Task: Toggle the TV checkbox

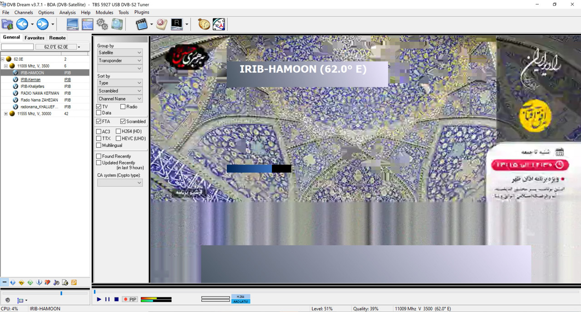Action: pyautogui.click(x=99, y=107)
